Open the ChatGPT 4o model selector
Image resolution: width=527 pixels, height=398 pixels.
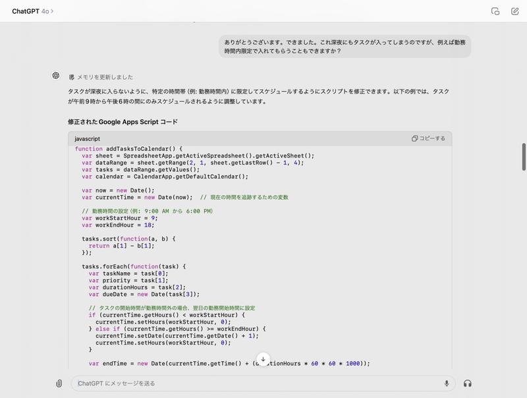(32, 11)
